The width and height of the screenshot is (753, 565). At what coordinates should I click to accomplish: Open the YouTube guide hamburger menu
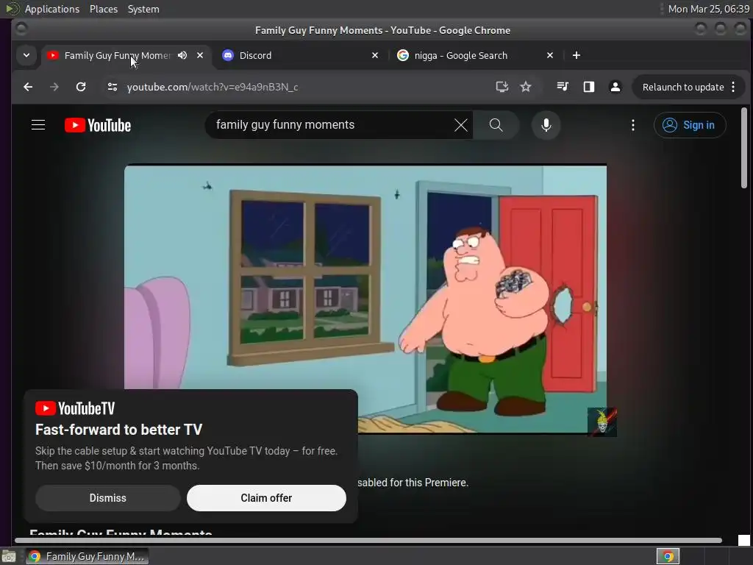pos(38,125)
